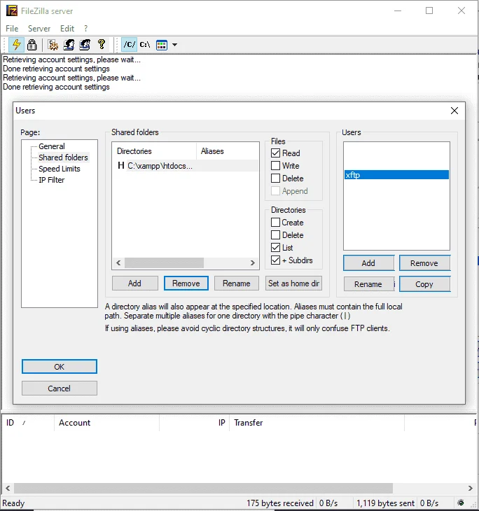Enable the Files Write checkbox
Image resolution: width=479 pixels, height=511 pixels.
tap(275, 166)
